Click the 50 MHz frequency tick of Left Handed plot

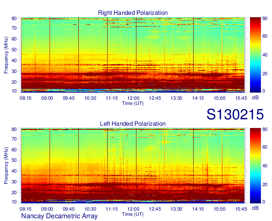point(14,161)
